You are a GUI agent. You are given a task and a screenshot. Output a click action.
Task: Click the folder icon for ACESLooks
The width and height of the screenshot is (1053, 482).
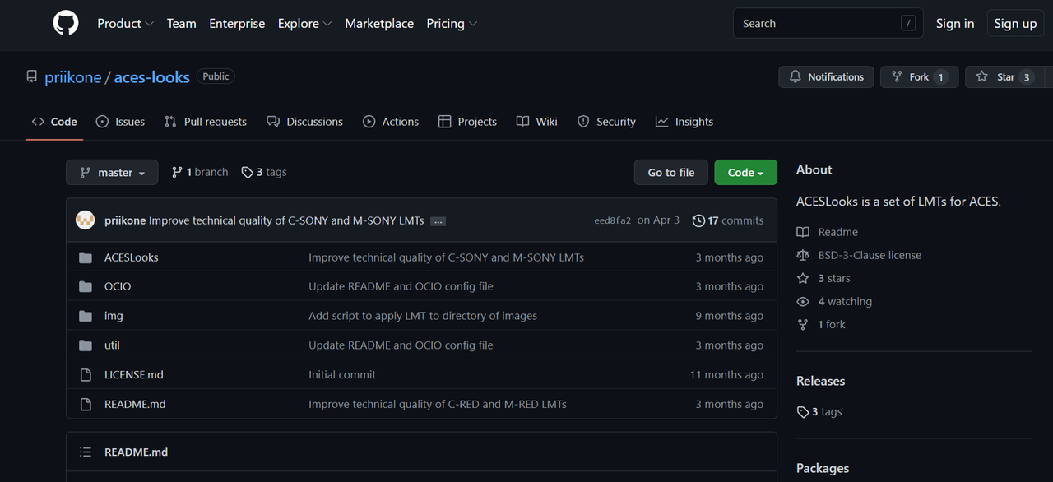[x=86, y=257]
